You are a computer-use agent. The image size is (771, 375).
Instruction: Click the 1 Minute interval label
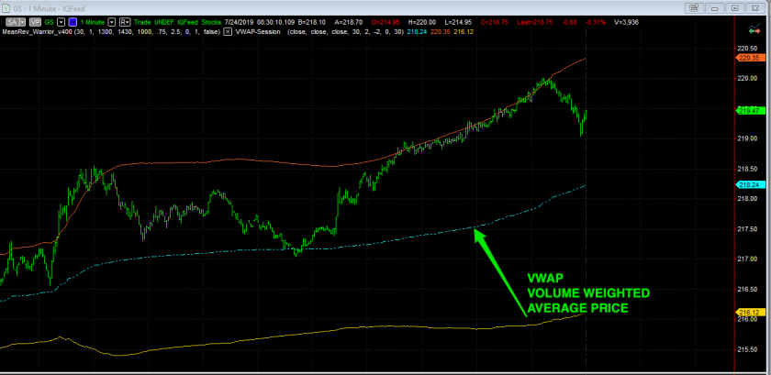click(93, 22)
